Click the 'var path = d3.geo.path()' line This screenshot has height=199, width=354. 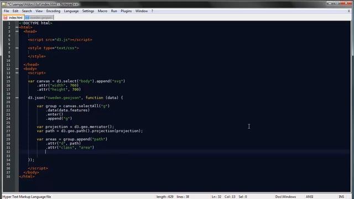90,131
